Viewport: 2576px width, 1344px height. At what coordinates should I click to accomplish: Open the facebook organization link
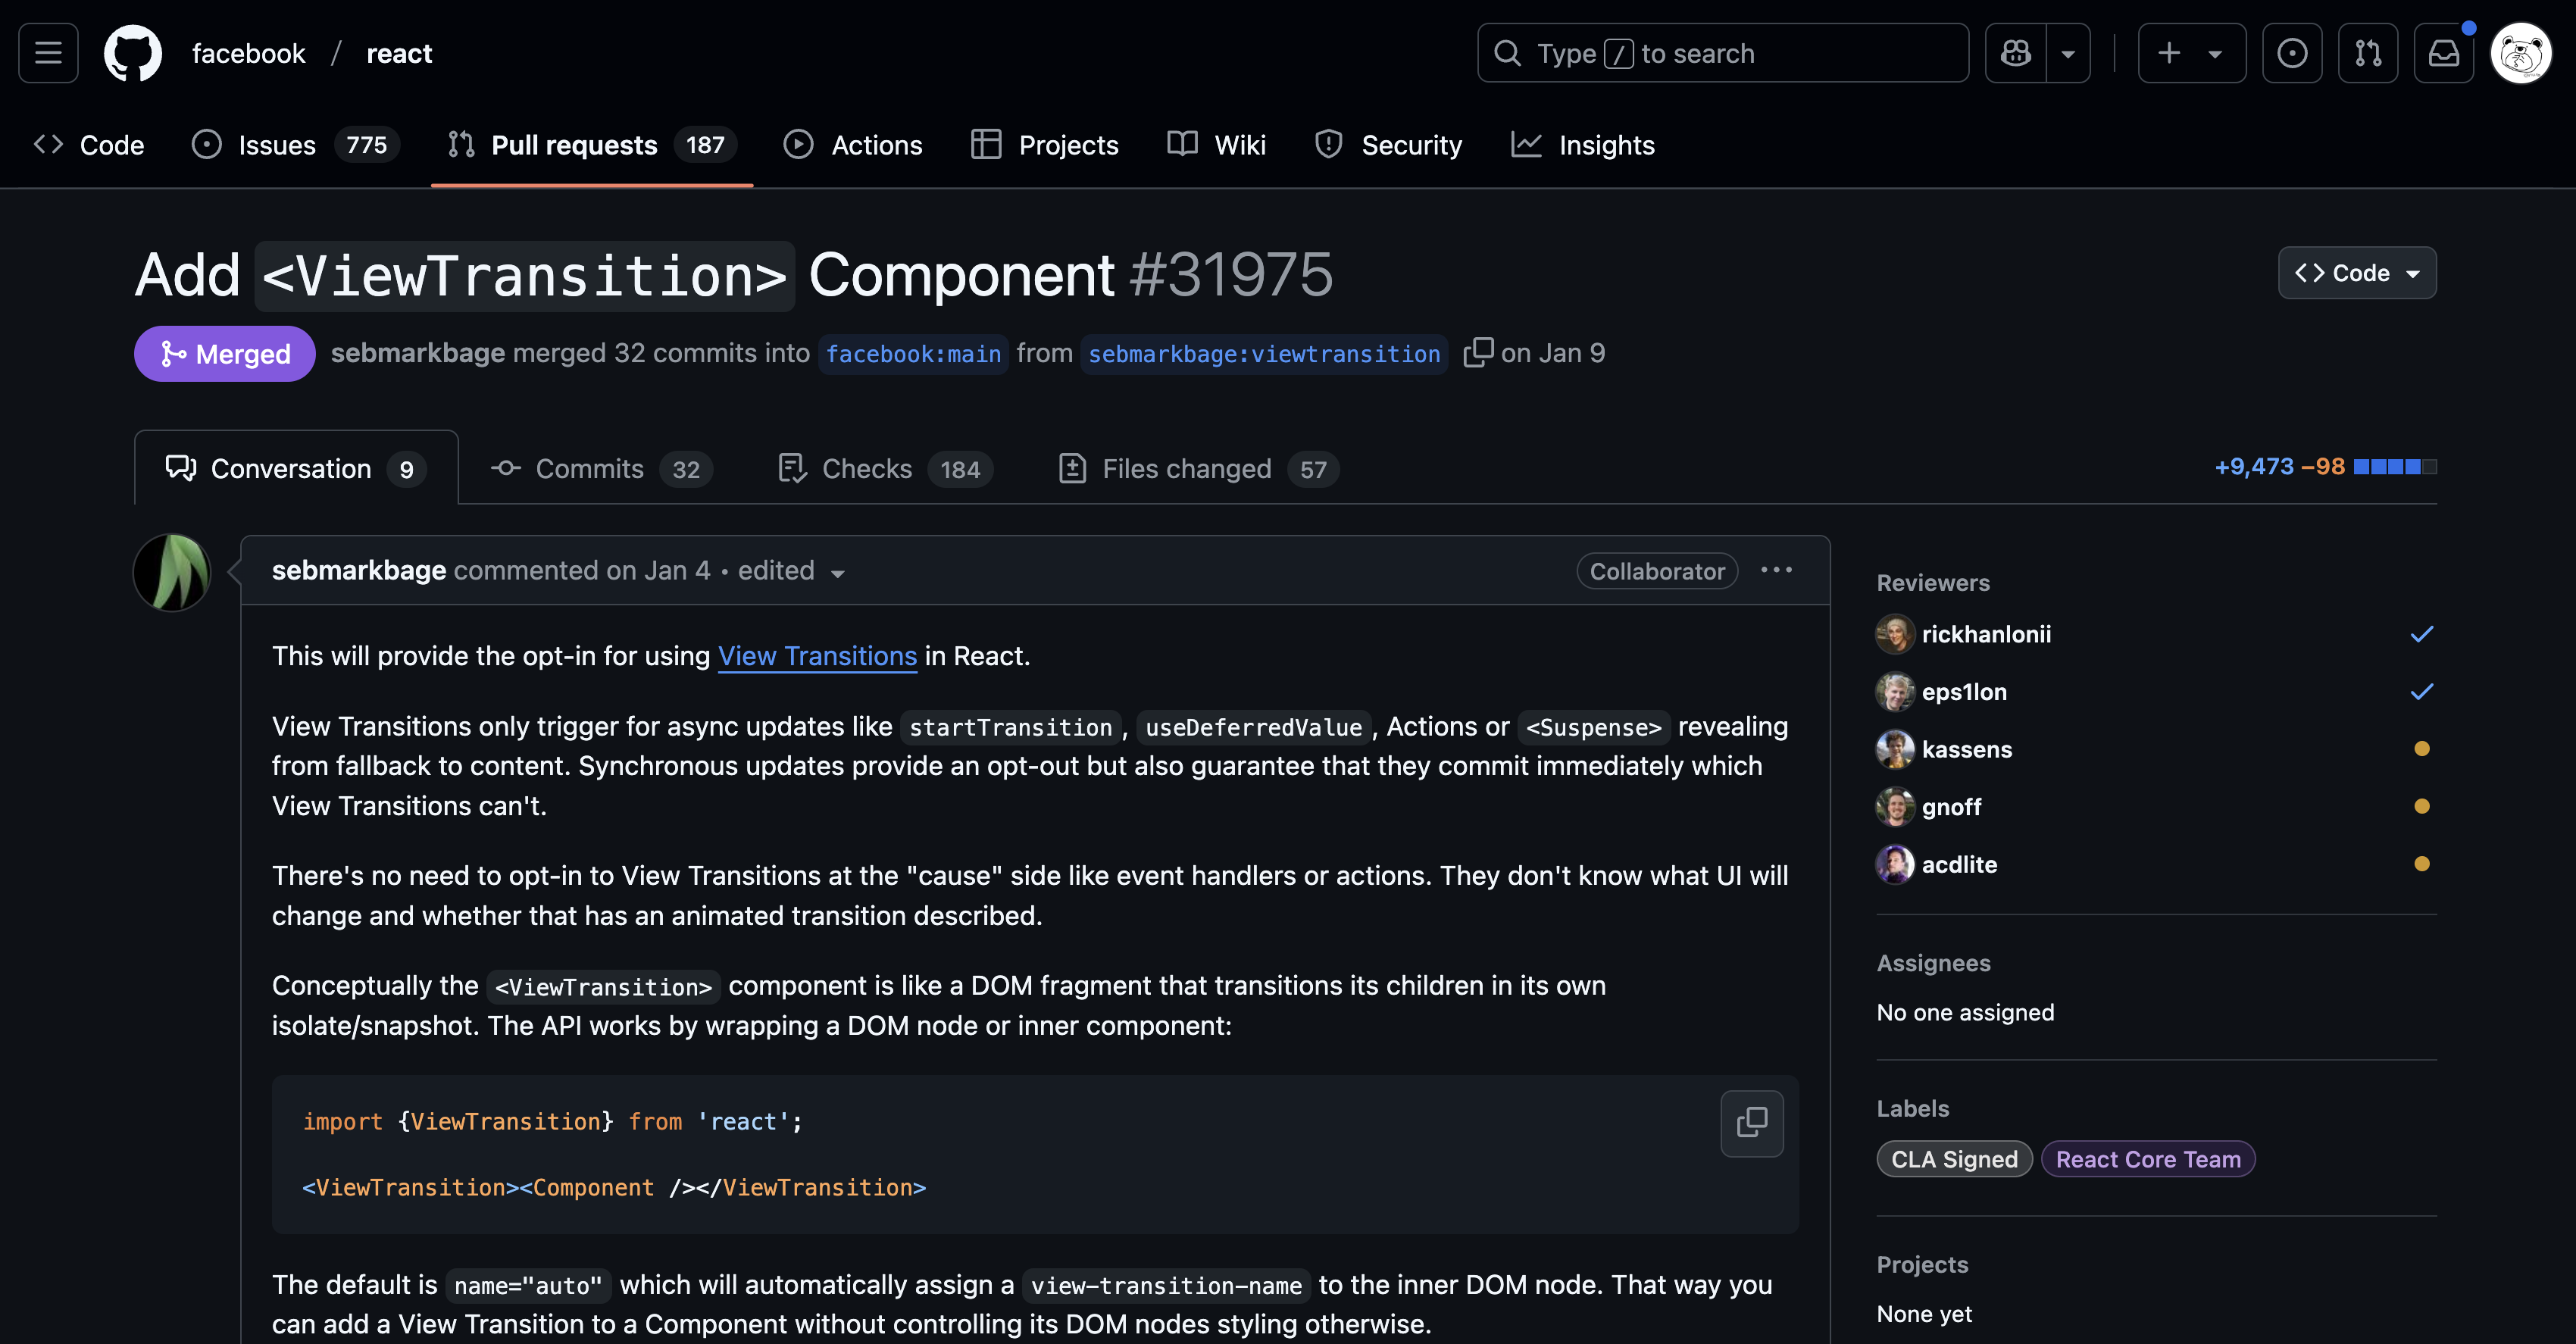248,53
